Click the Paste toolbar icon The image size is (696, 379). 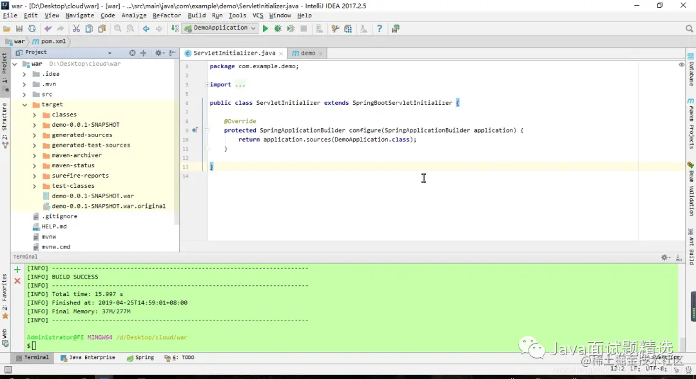coord(102,29)
